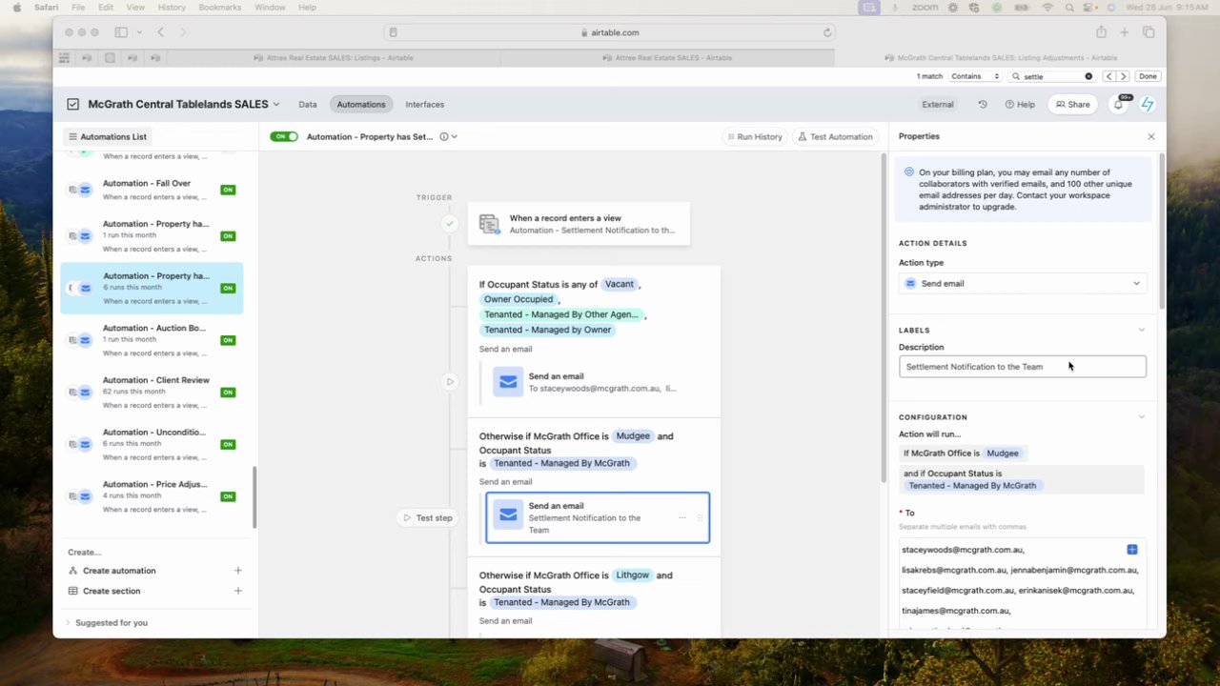Click the blue plus icon in To field
1220x686 pixels.
click(1132, 550)
